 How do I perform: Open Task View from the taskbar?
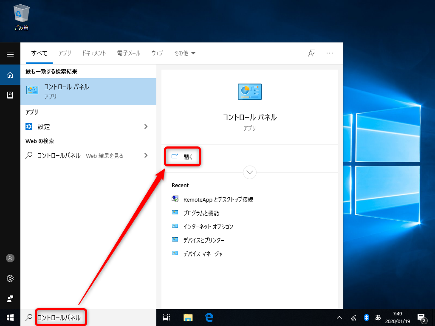pyautogui.click(x=166, y=317)
